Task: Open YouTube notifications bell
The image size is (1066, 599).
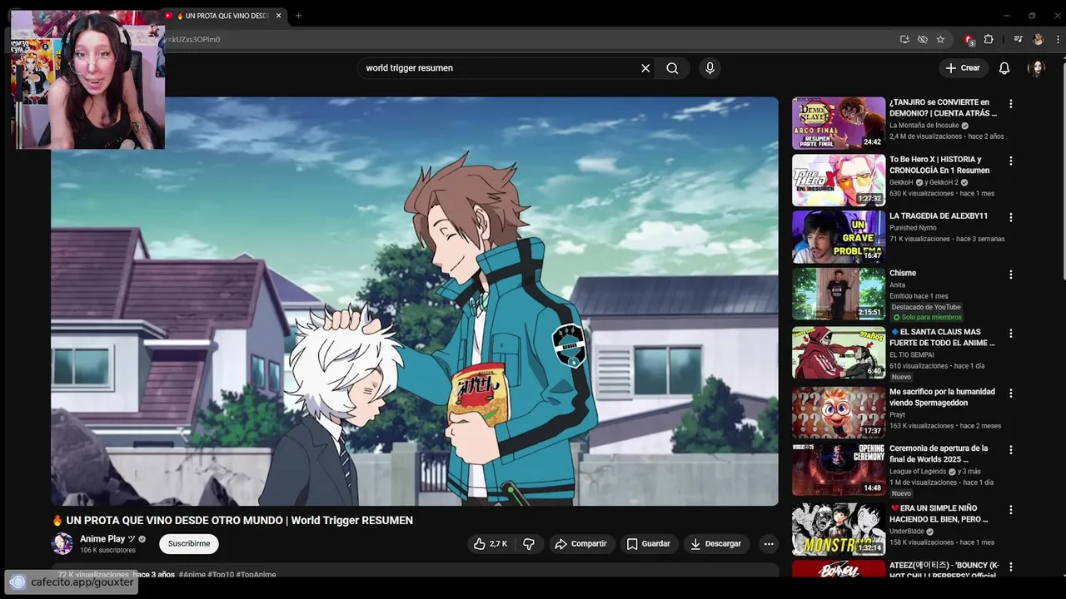Action: click(x=1004, y=68)
